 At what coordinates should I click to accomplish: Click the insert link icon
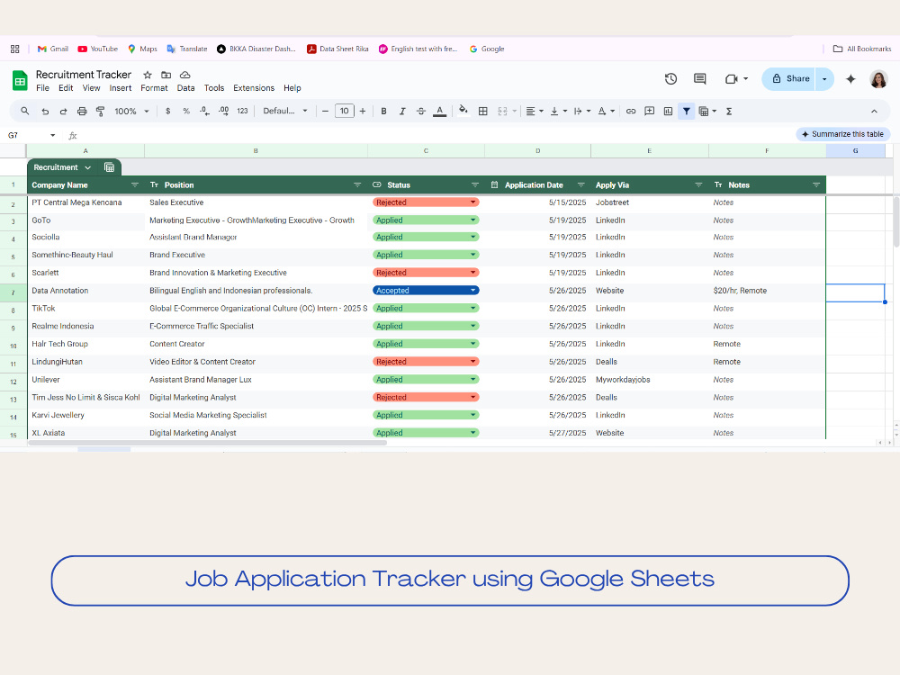pyautogui.click(x=631, y=112)
